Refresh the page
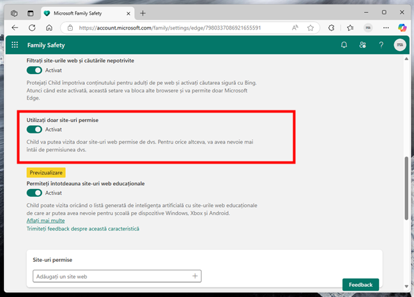The width and height of the screenshot is (414, 297). pos(32,27)
